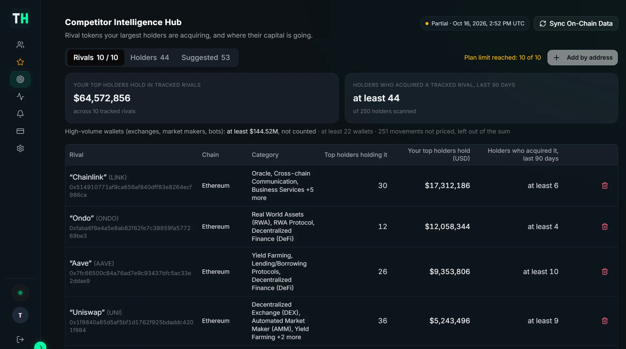Click the Competitor Intelligence Hub heading
626x349 pixels.
(x=123, y=22)
